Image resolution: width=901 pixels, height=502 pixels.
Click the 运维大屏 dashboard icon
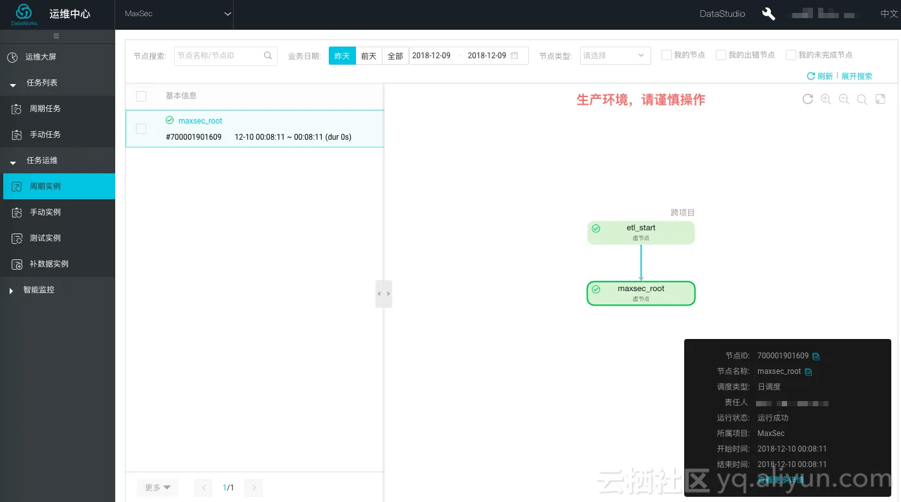[x=12, y=57]
